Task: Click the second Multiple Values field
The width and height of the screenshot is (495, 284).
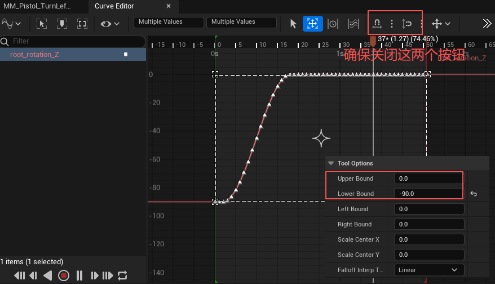Action: pos(241,22)
